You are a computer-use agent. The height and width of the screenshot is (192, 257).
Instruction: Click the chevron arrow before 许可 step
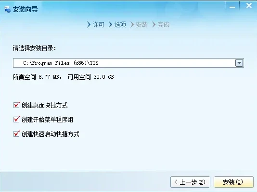89,24
